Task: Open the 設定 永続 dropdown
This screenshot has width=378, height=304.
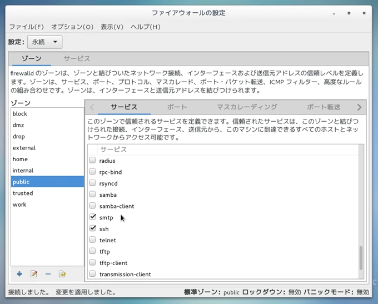Action: coord(45,42)
